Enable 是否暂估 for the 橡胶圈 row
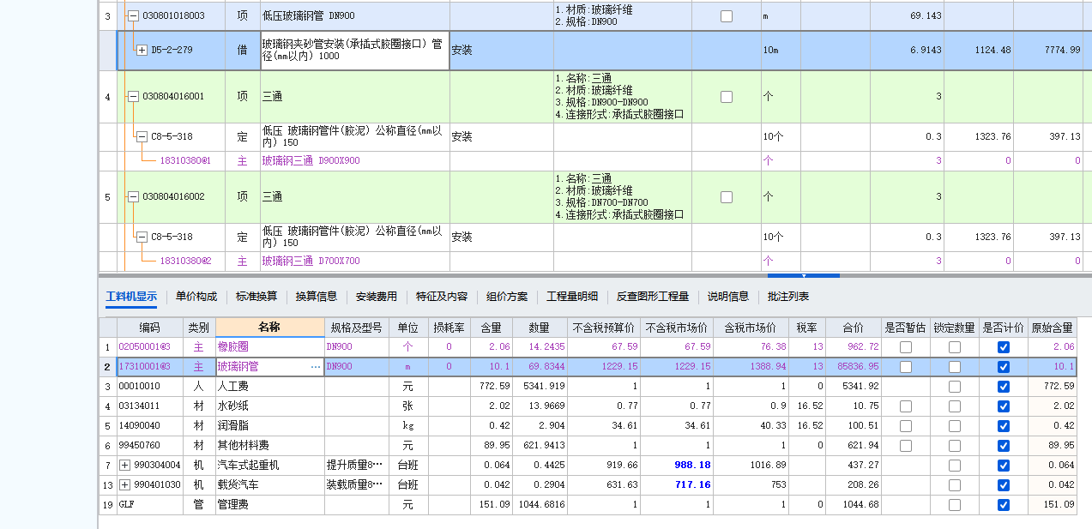 point(905,347)
